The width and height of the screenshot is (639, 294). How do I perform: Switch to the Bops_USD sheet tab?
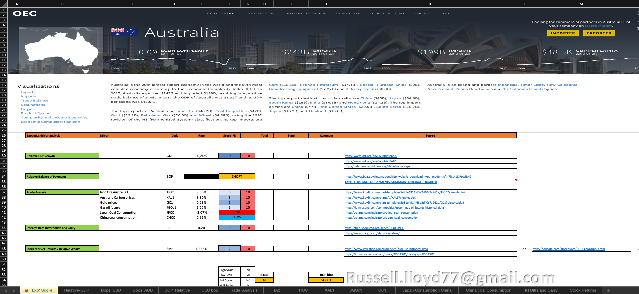pyautogui.click(x=111, y=290)
